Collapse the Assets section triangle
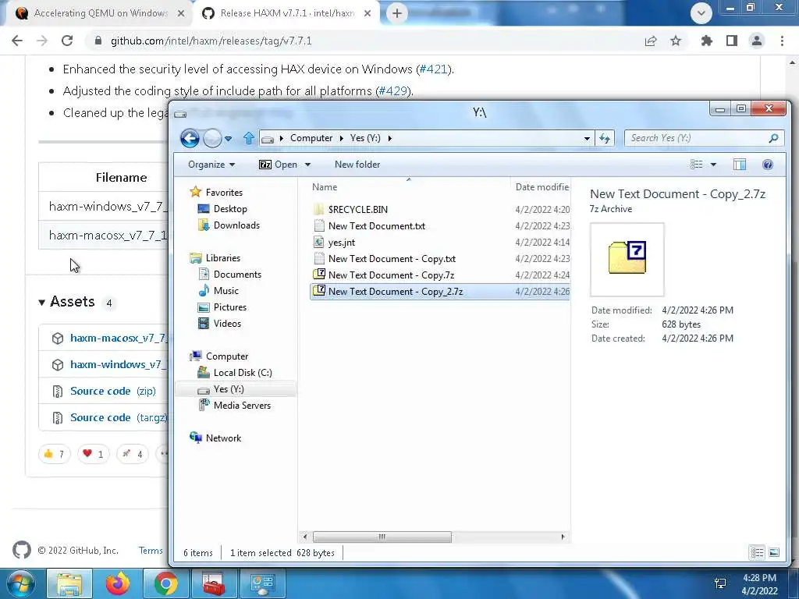 point(42,303)
